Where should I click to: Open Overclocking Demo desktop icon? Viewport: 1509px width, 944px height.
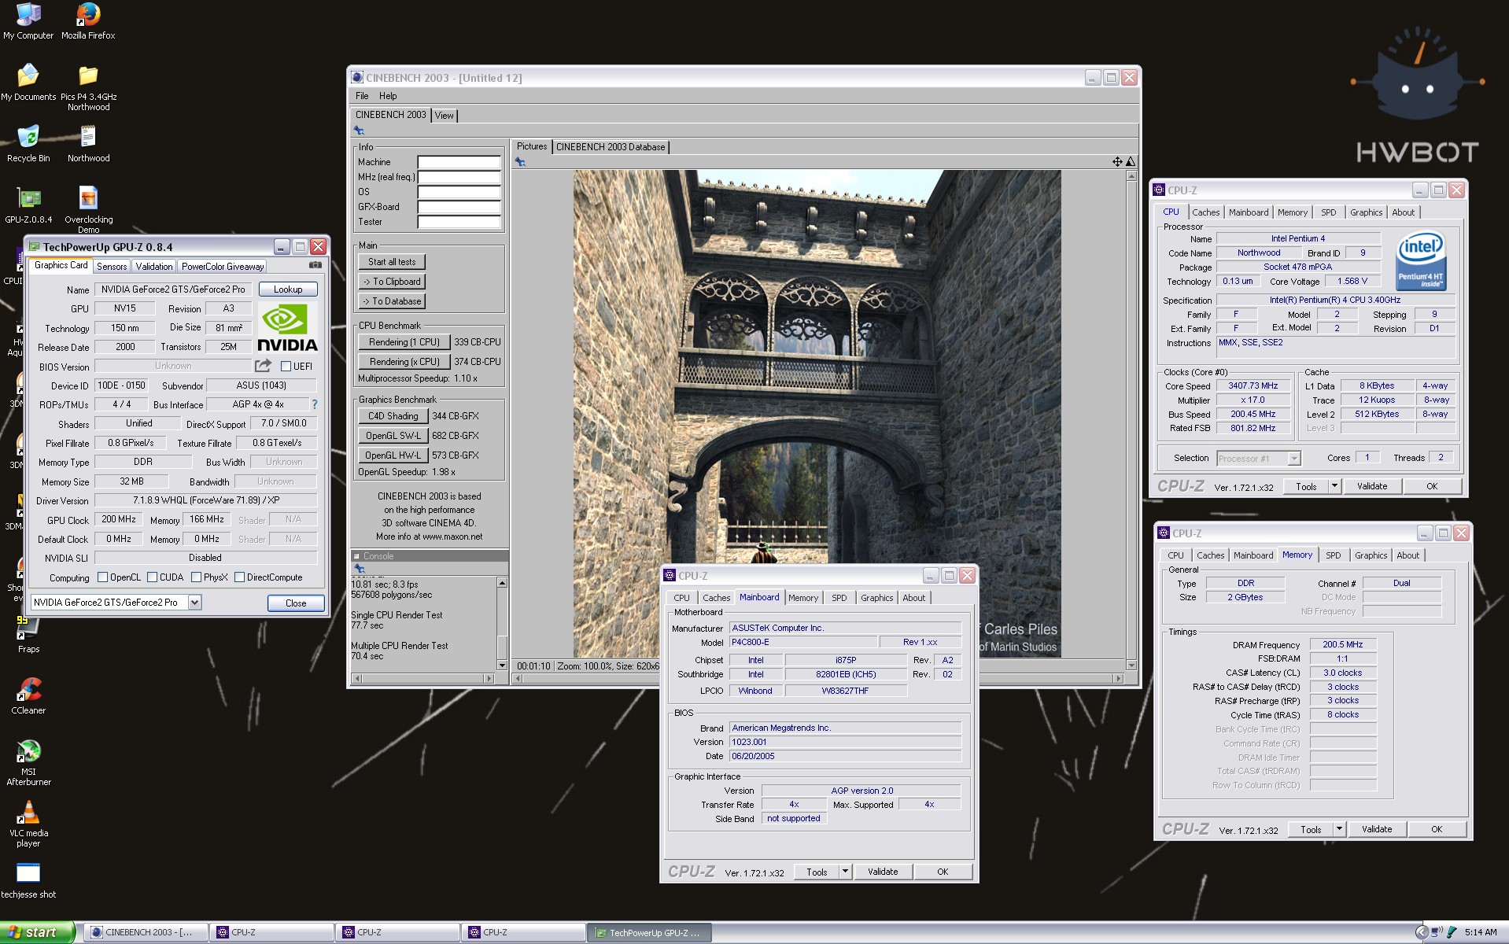(88, 209)
